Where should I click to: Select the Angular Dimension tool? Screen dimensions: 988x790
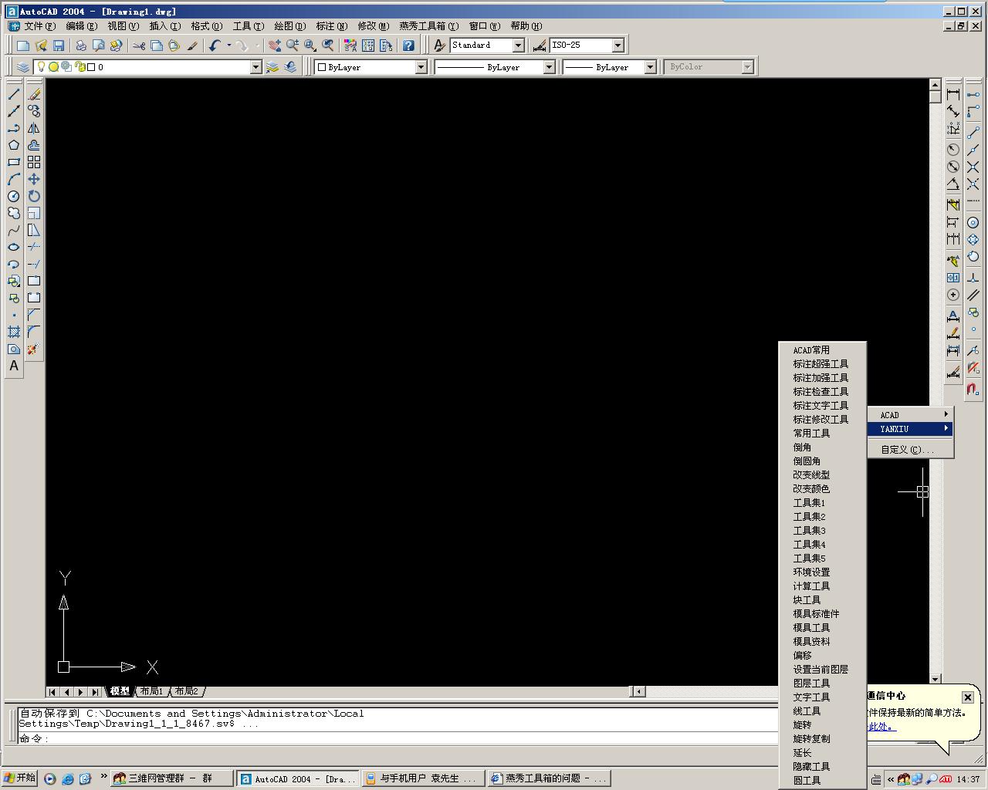tap(953, 184)
